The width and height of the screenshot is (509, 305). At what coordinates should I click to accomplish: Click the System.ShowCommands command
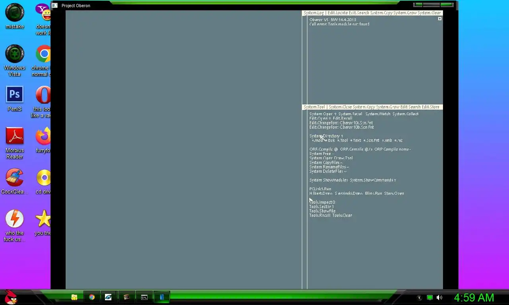point(371,180)
